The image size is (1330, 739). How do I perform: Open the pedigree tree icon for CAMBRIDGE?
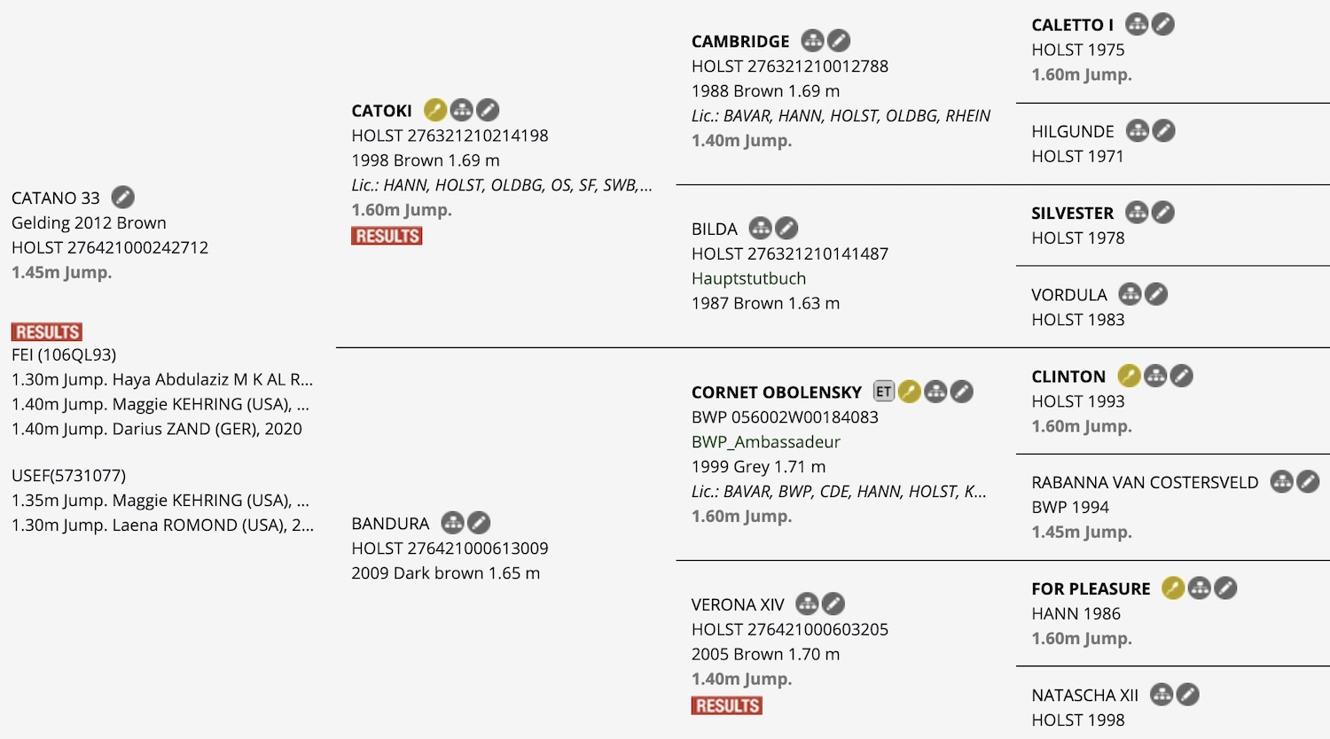[812, 41]
